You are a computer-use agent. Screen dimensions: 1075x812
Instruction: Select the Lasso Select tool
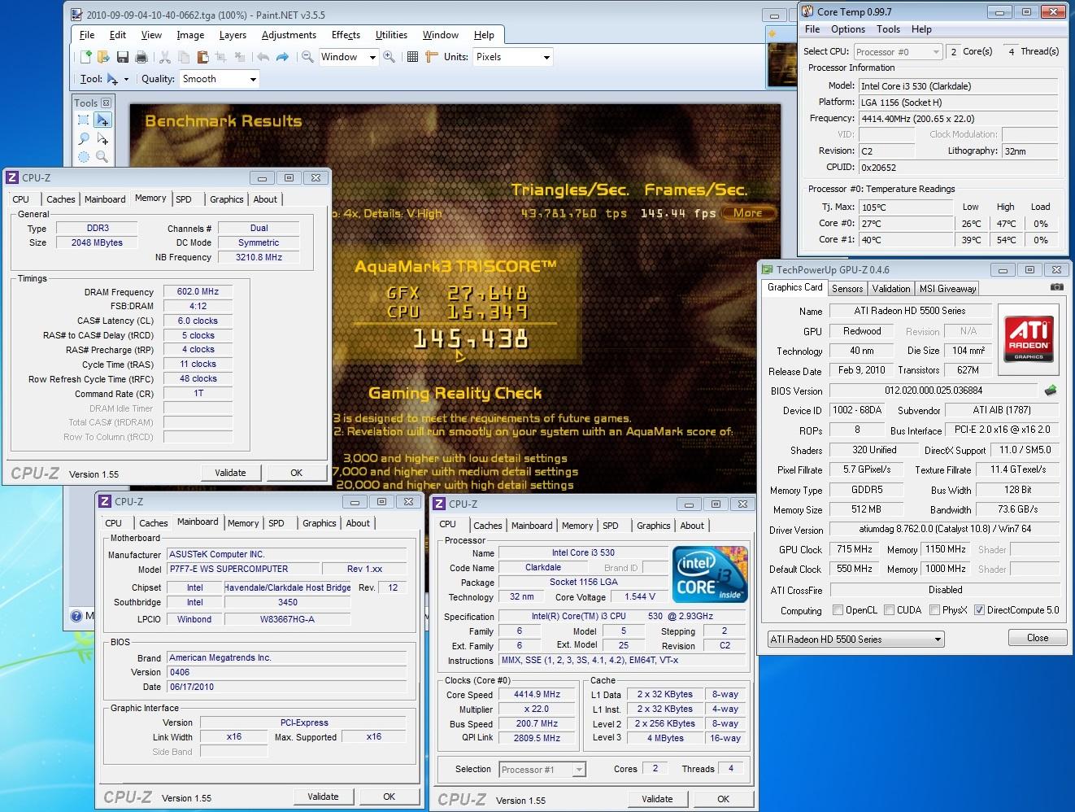pos(84,139)
